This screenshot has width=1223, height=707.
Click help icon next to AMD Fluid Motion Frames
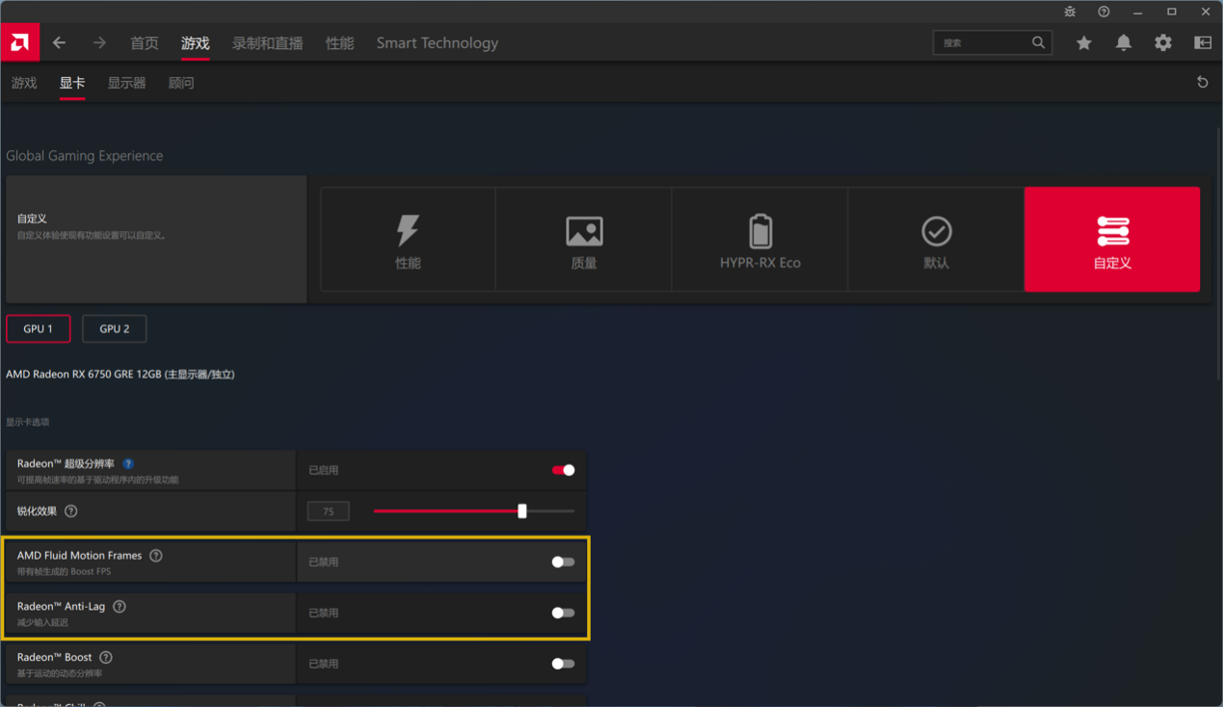click(156, 556)
